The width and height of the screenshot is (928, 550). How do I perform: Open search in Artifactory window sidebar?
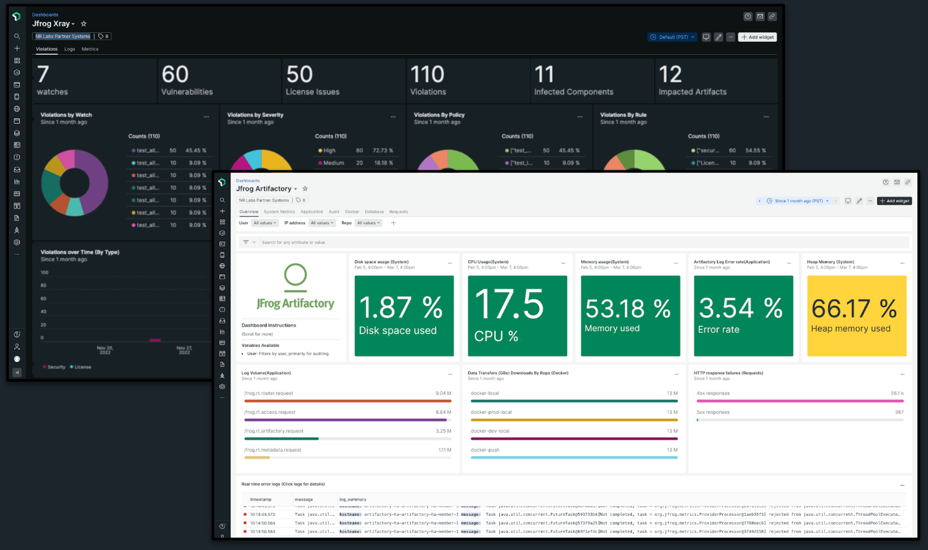click(x=222, y=200)
